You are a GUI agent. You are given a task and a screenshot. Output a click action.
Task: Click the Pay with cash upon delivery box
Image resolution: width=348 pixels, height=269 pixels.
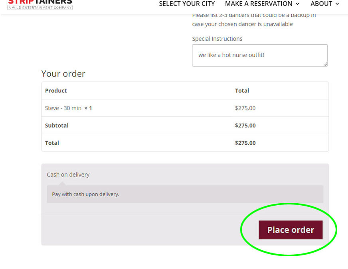[185, 194]
